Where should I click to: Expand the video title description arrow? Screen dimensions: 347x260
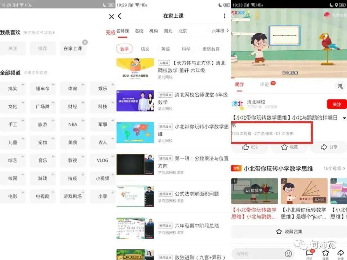344,118
